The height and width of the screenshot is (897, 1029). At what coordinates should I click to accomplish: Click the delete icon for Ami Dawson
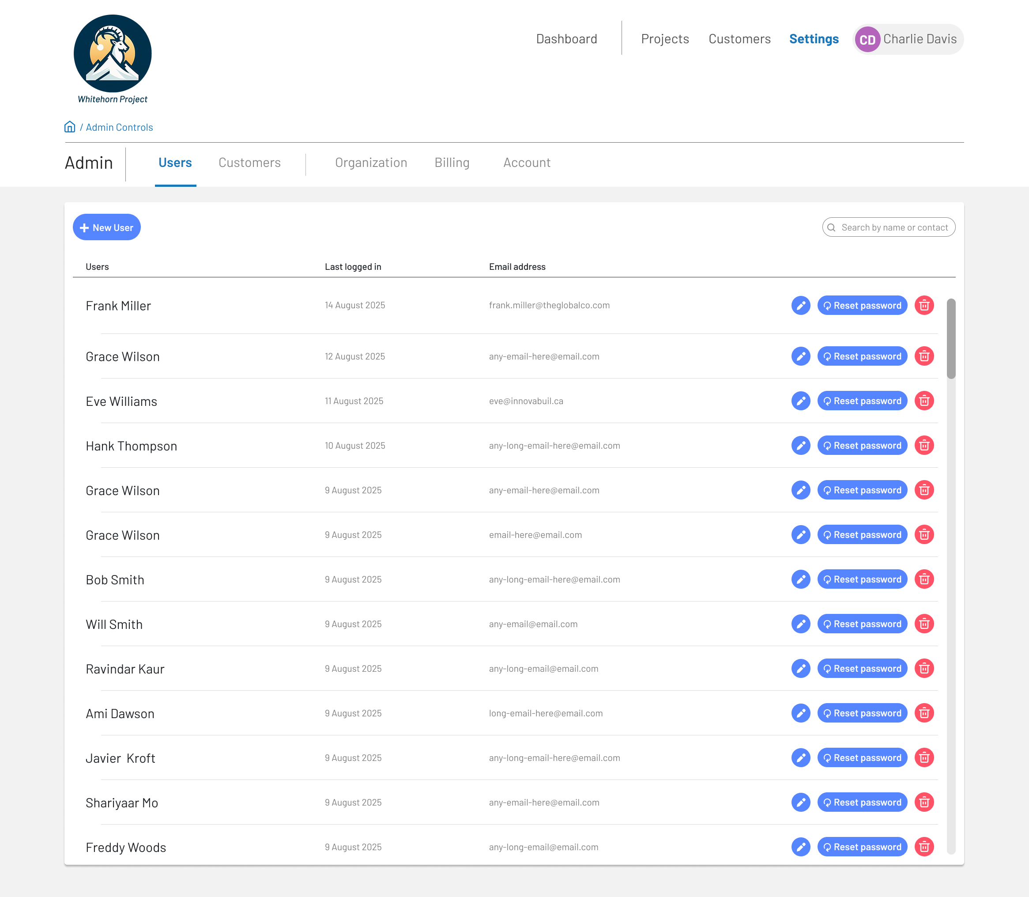click(x=924, y=713)
